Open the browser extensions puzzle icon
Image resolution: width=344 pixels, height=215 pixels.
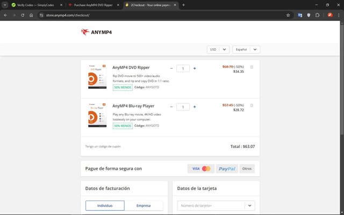[x=317, y=15]
